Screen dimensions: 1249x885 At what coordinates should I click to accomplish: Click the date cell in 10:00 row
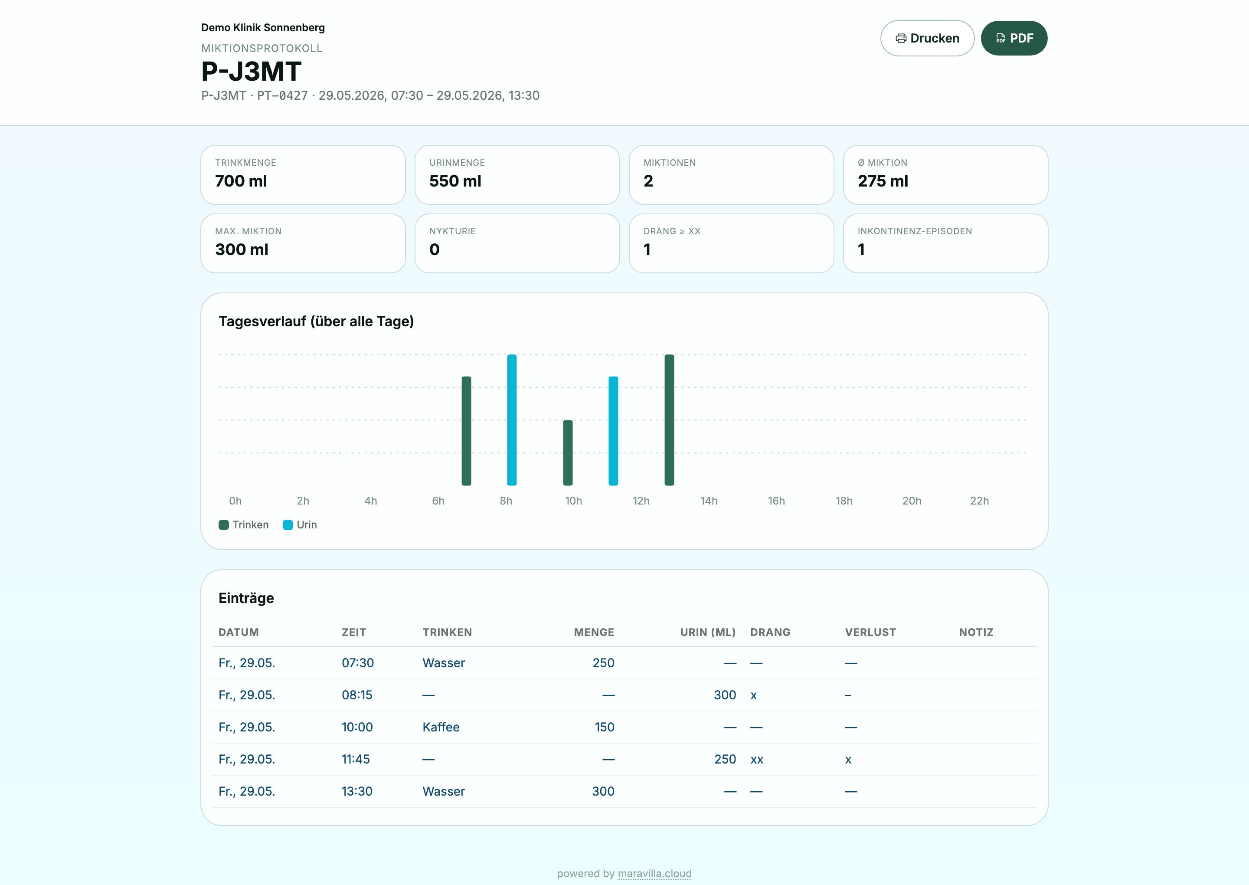tap(246, 727)
